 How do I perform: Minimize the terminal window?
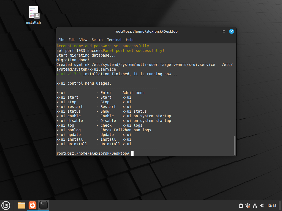216,31
